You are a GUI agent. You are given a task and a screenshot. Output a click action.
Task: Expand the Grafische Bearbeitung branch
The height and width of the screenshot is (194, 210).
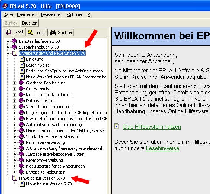coord(14,83)
